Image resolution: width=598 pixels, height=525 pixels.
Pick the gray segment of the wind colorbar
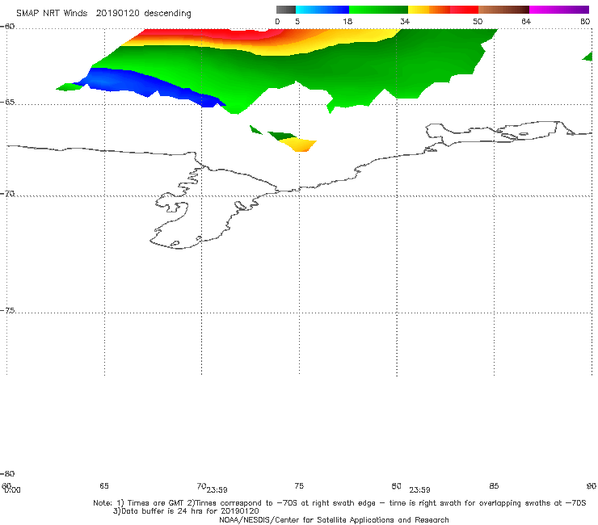tap(285, 10)
